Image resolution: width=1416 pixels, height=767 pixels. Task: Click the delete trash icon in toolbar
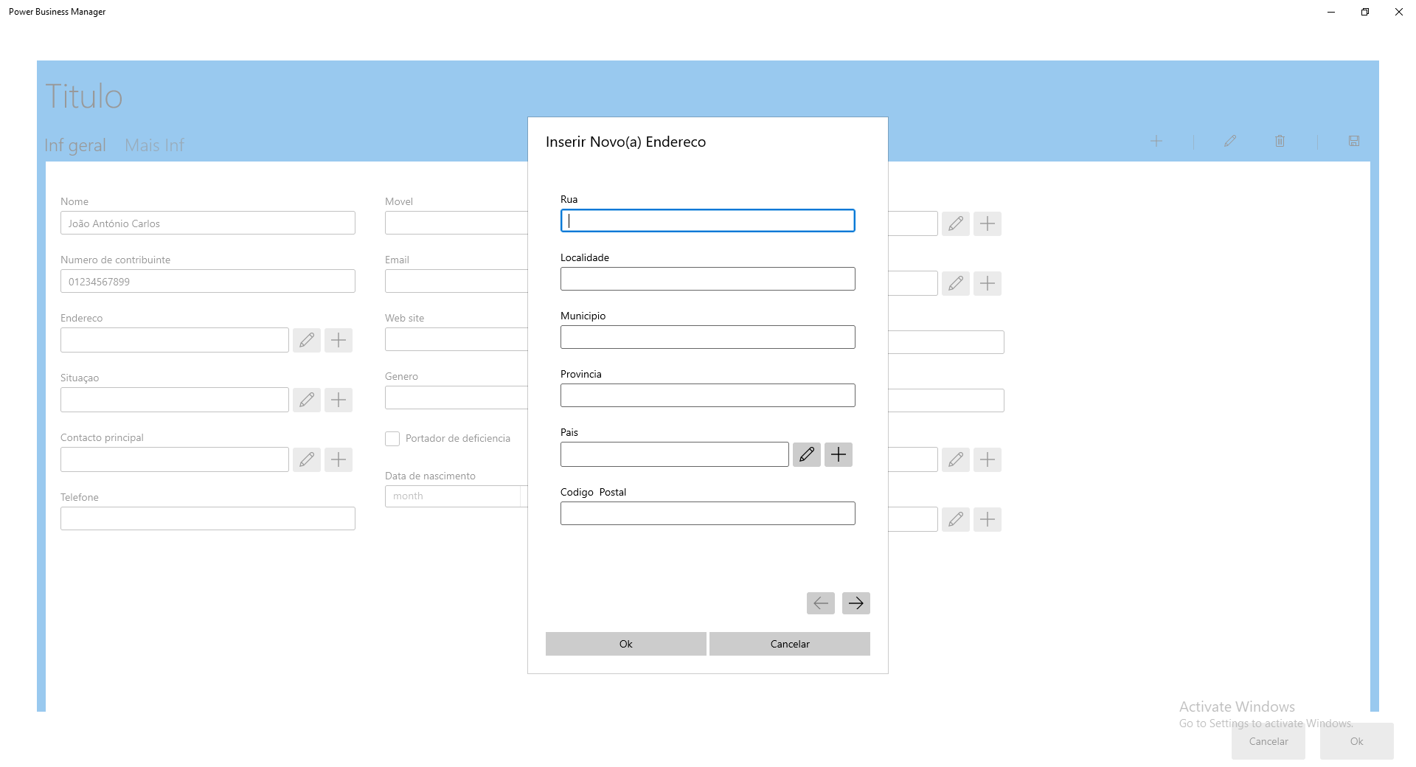click(1280, 141)
